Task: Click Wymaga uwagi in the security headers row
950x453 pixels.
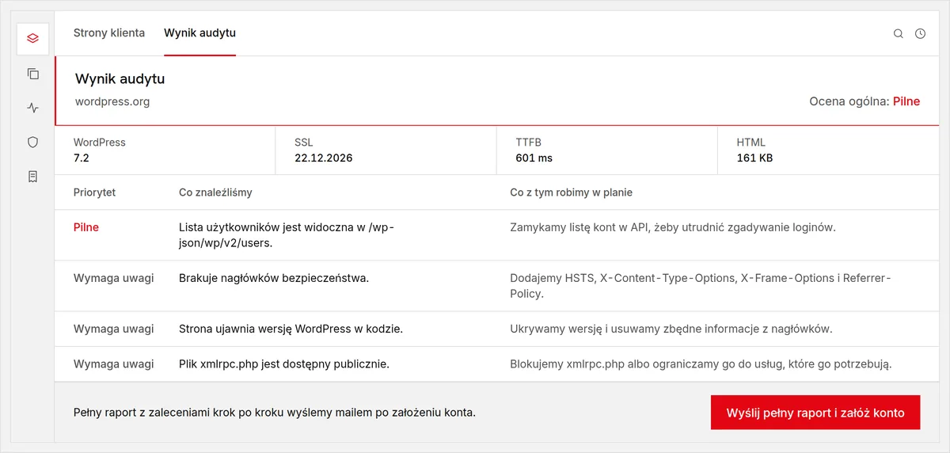Action: [113, 278]
